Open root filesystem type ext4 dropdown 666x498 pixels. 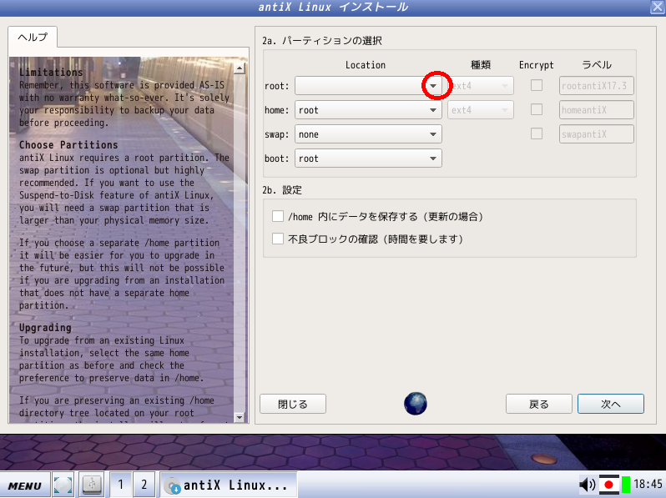pyautogui.click(x=481, y=86)
